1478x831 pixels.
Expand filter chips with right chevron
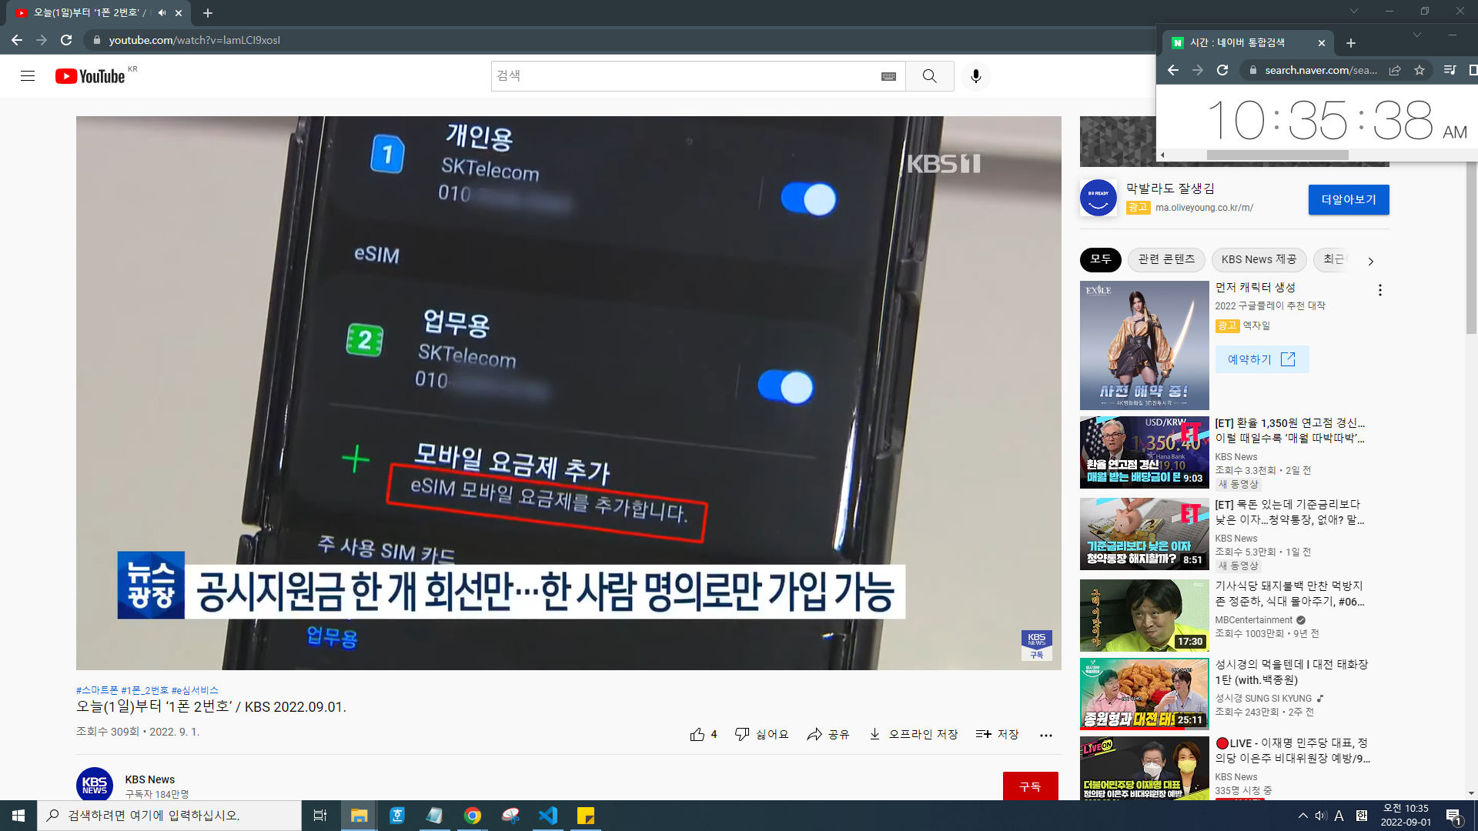click(x=1370, y=261)
